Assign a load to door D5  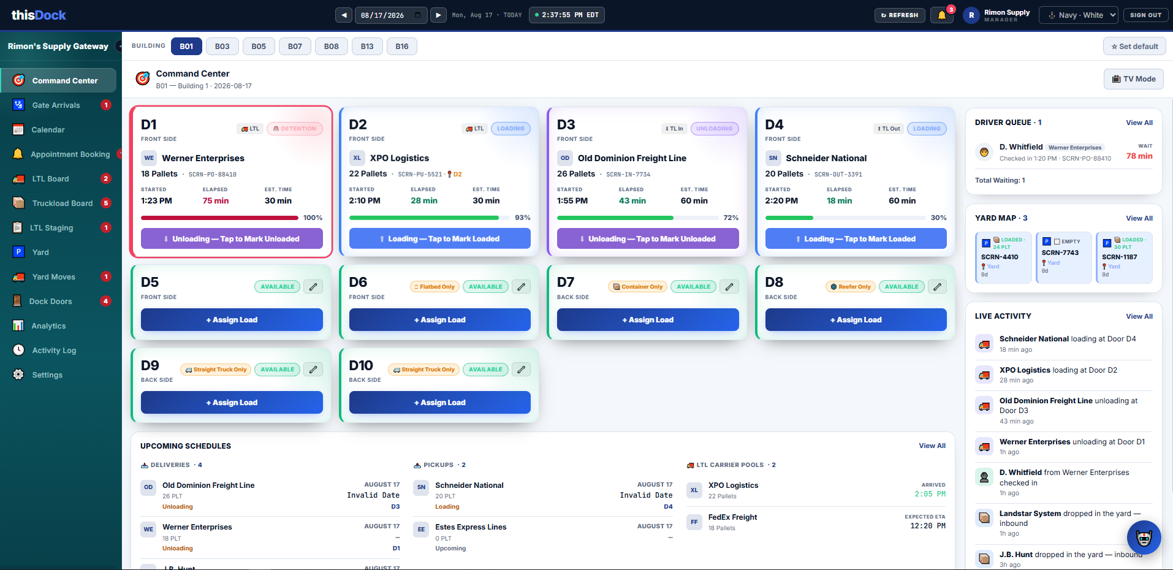tap(232, 320)
